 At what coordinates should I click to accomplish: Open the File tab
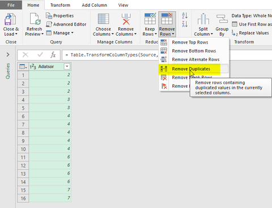[11, 5]
